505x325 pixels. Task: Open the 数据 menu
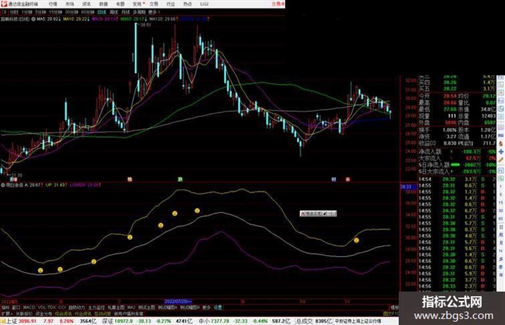coord(103,4)
